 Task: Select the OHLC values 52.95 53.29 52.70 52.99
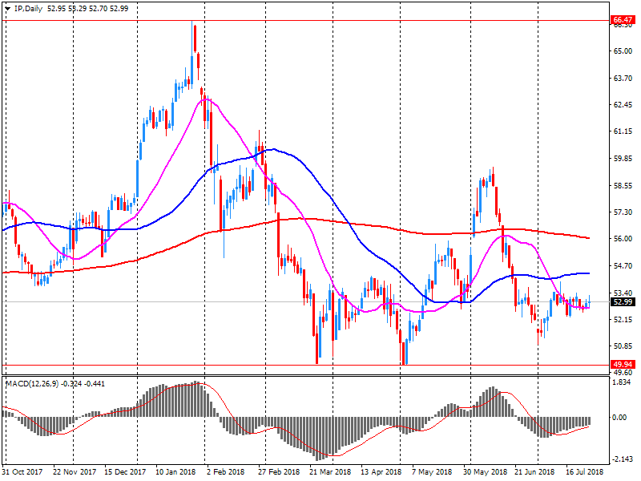(88, 9)
